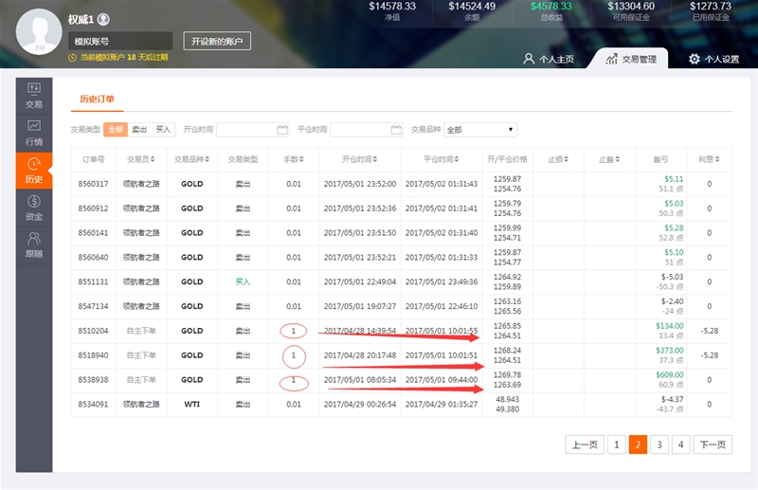
Task: Go to page 3
Action: point(659,445)
